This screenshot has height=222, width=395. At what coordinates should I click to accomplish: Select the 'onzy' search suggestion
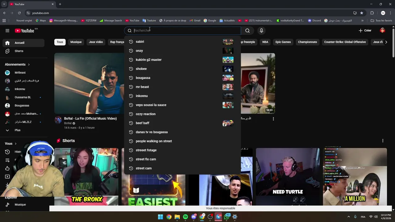click(x=182, y=51)
